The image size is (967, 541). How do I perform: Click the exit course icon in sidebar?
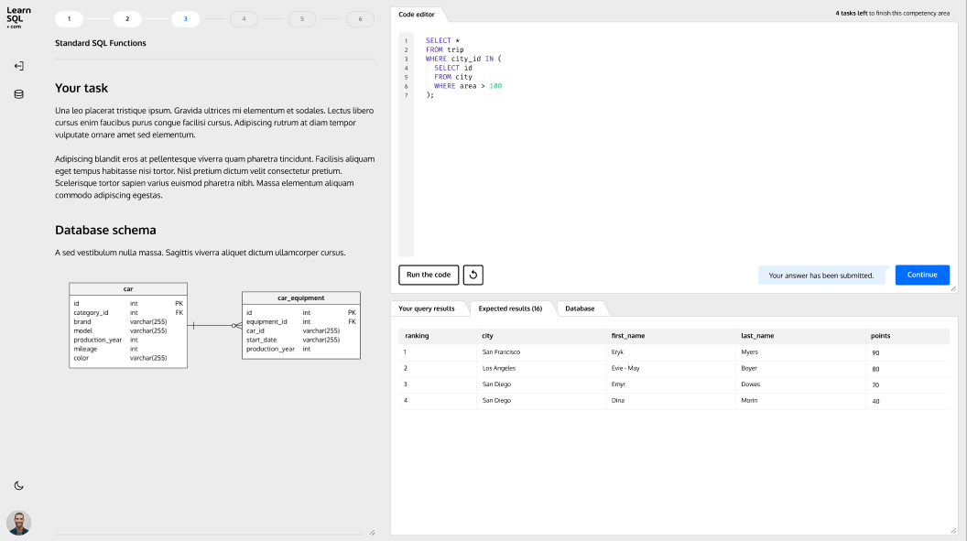pos(19,66)
